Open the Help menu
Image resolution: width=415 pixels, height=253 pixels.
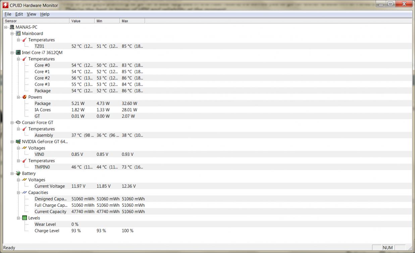[45, 14]
